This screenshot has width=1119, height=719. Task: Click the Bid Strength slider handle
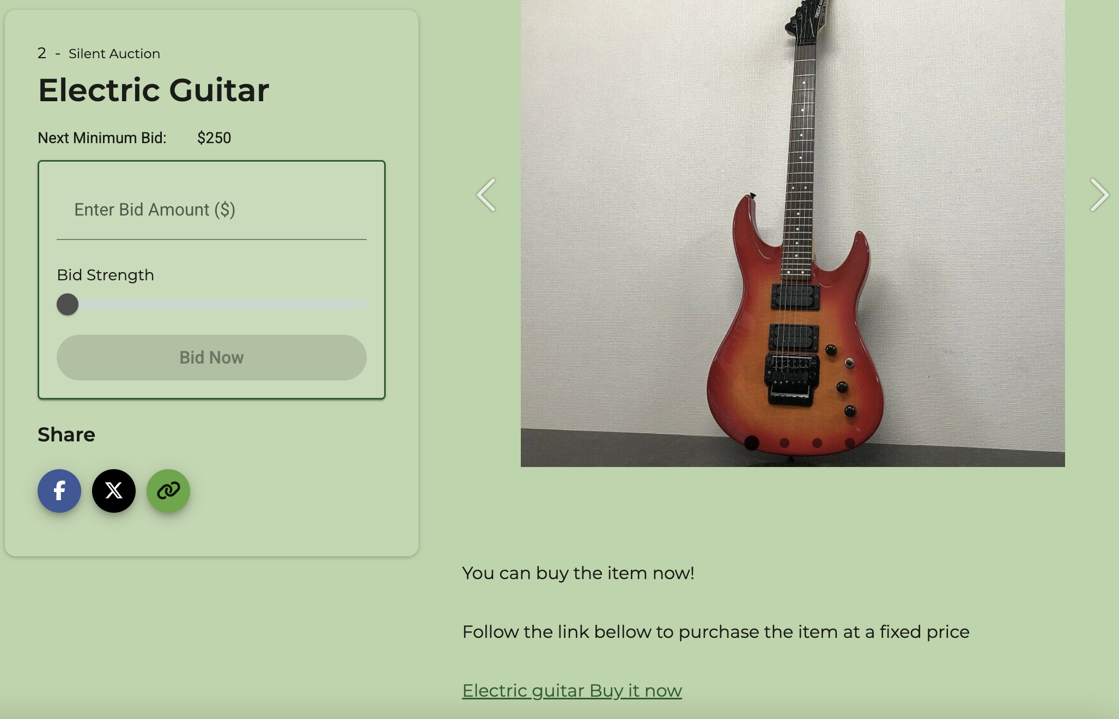[68, 304]
